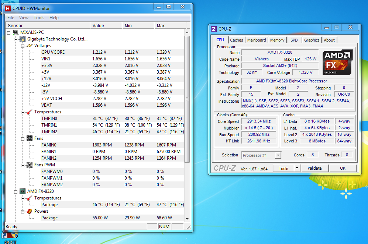
Task: Select the FANPWM2 row
Action: click(x=112, y=185)
